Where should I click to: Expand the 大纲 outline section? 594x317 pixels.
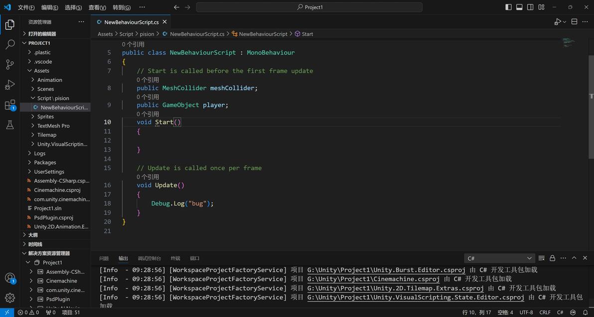click(x=33, y=235)
